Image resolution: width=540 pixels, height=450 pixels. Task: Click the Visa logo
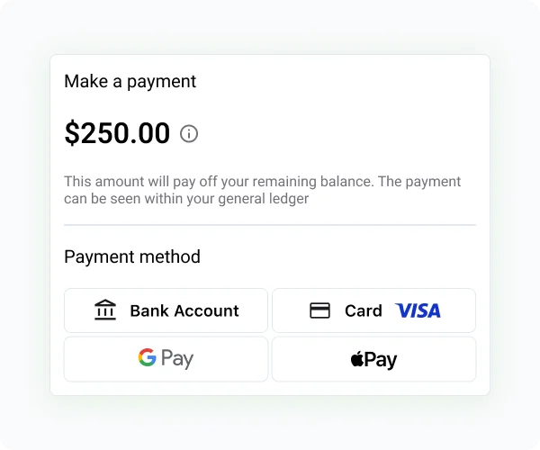click(418, 310)
